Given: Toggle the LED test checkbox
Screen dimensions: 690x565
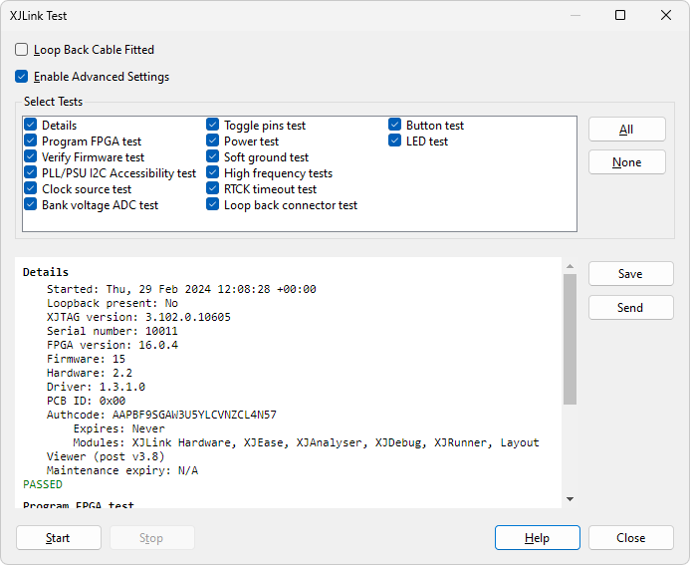Looking at the screenshot, I should click(x=395, y=141).
